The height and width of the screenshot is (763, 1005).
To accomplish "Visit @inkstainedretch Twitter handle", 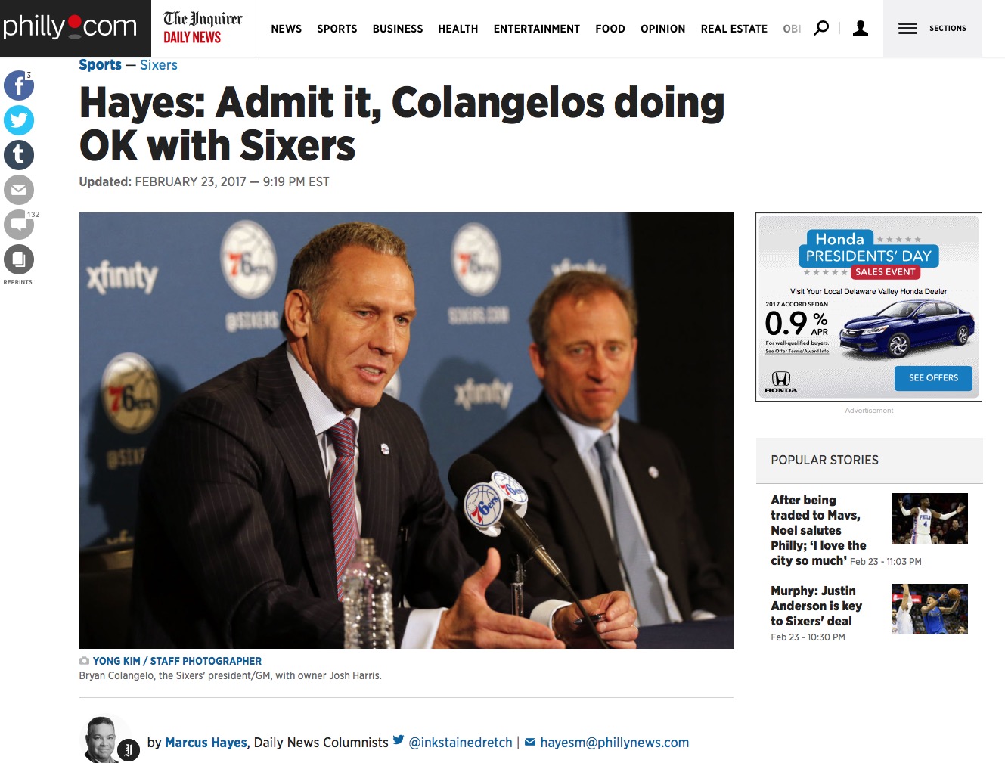I will (461, 743).
